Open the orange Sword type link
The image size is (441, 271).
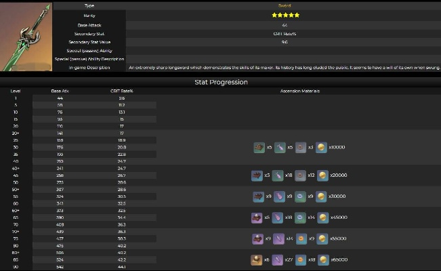coord(285,5)
